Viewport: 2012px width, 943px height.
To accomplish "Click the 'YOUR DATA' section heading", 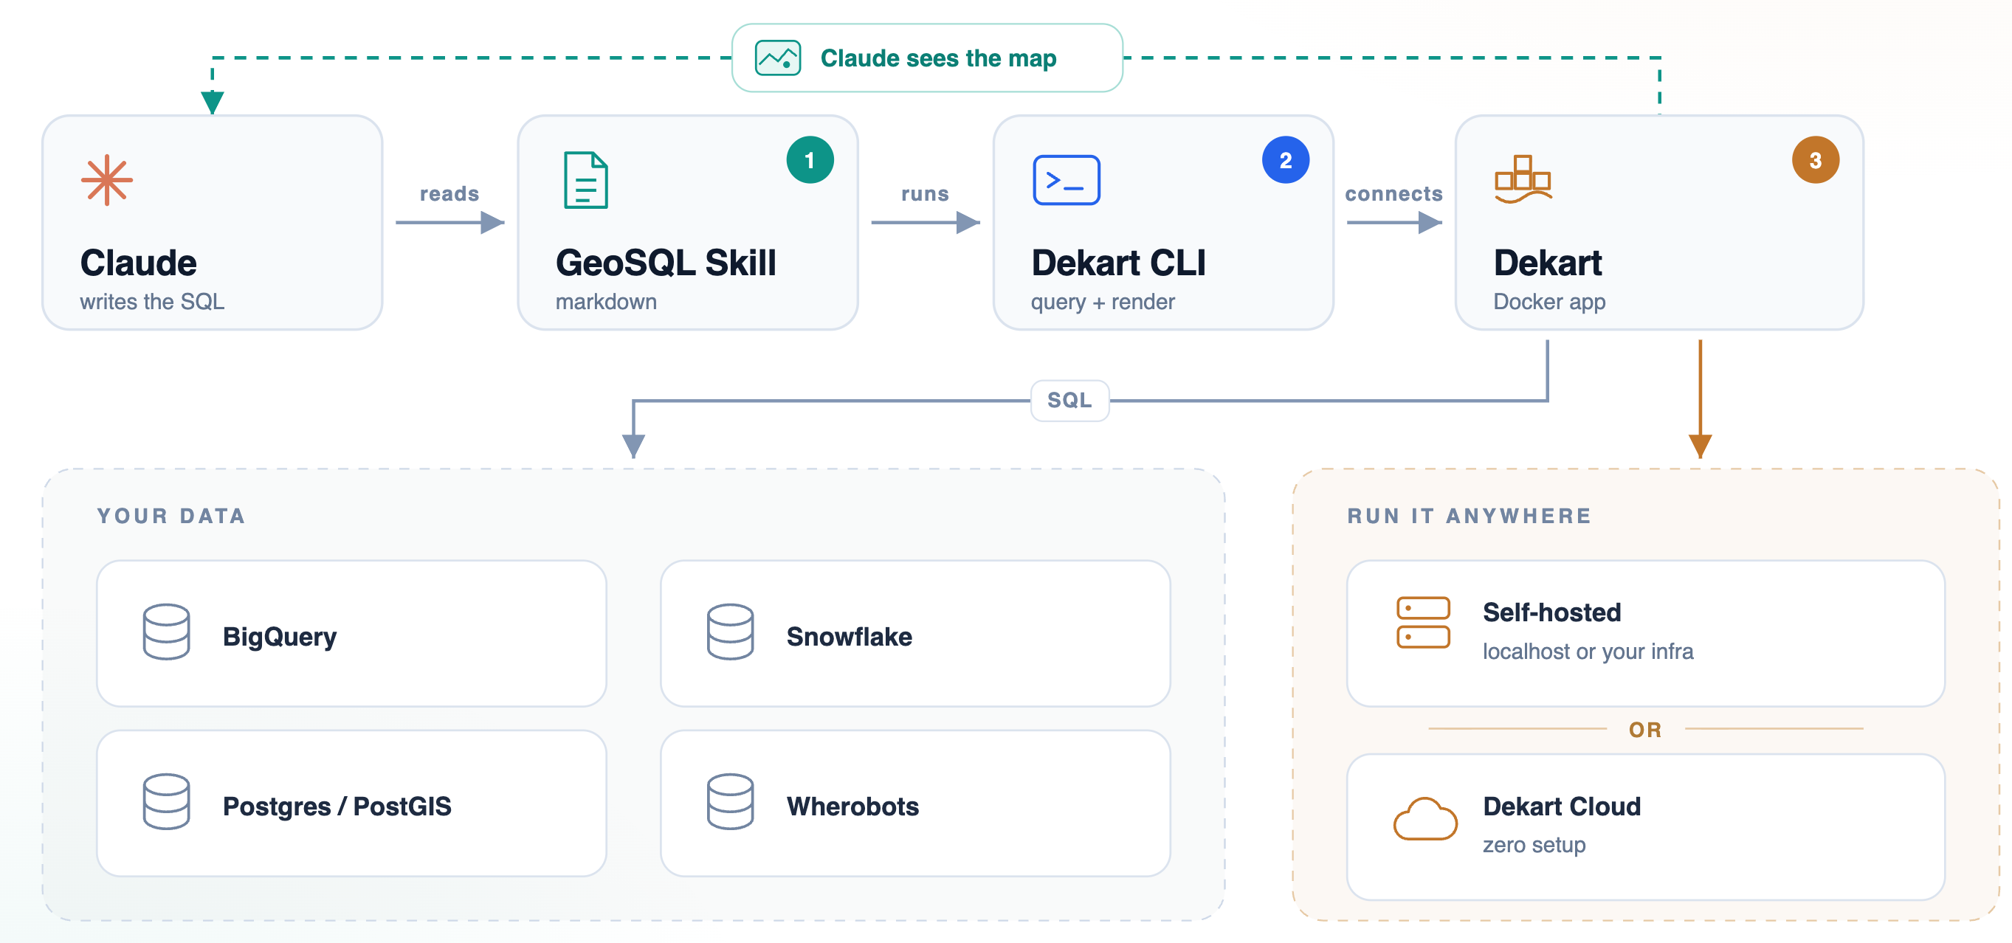I will point(172,516).
